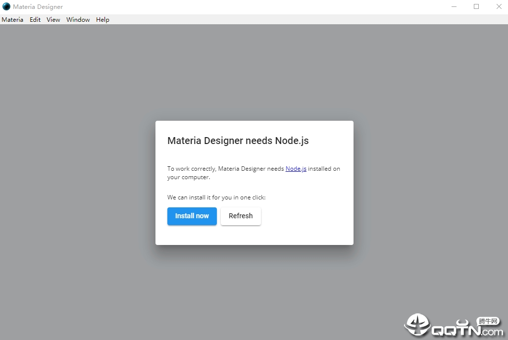Open the View menu
This screenshot has height=340, width=508.
[53, 19]
